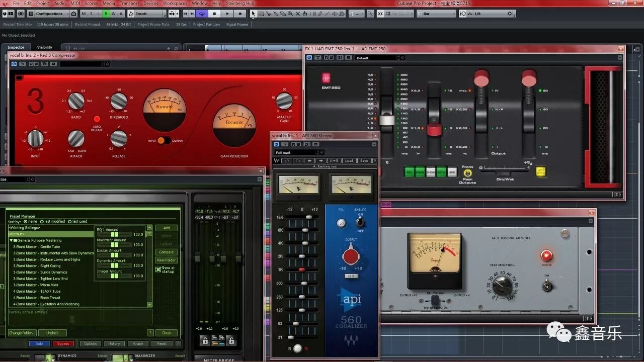Click the yellow Wet Solo button on EMT 250
Image resolution: width=644 pixels, height=362 pixels.
(x=540, y=172)
